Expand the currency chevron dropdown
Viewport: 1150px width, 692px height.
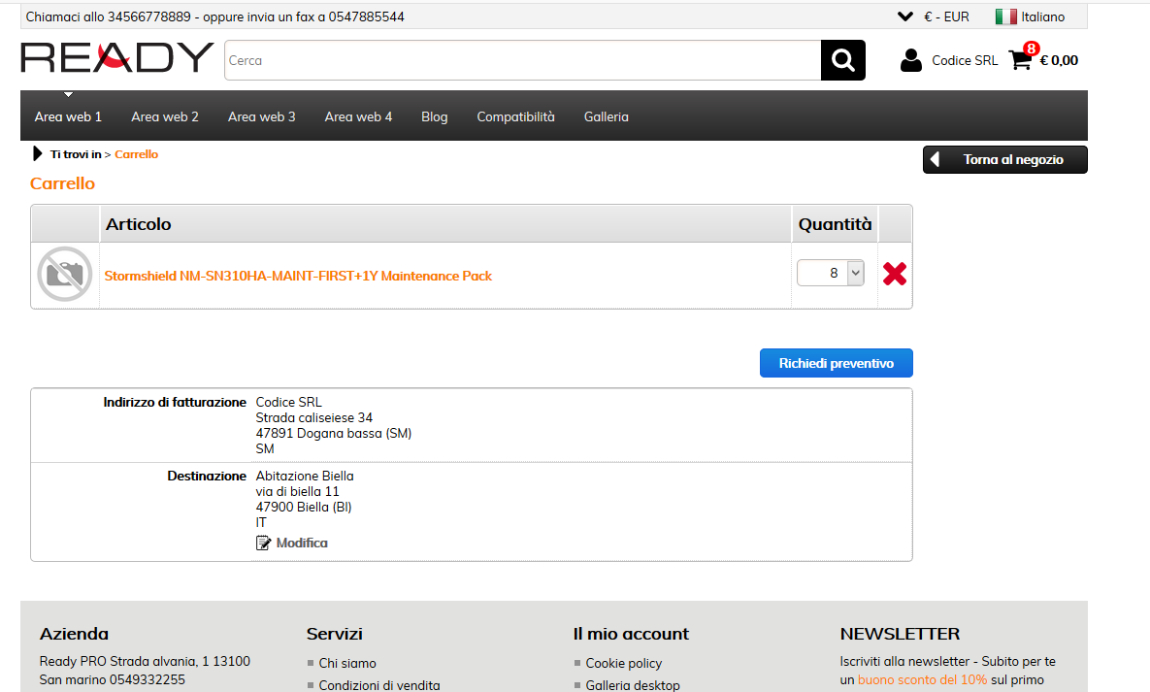tap(905, 16)
